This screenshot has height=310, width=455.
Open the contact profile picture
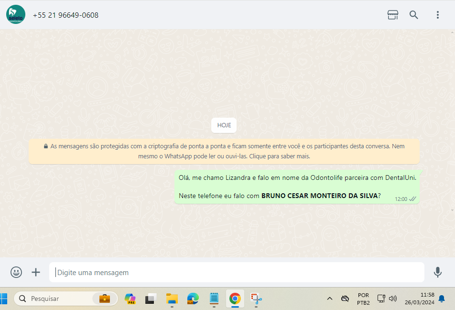pyautogui.click(x=16, y=14)
